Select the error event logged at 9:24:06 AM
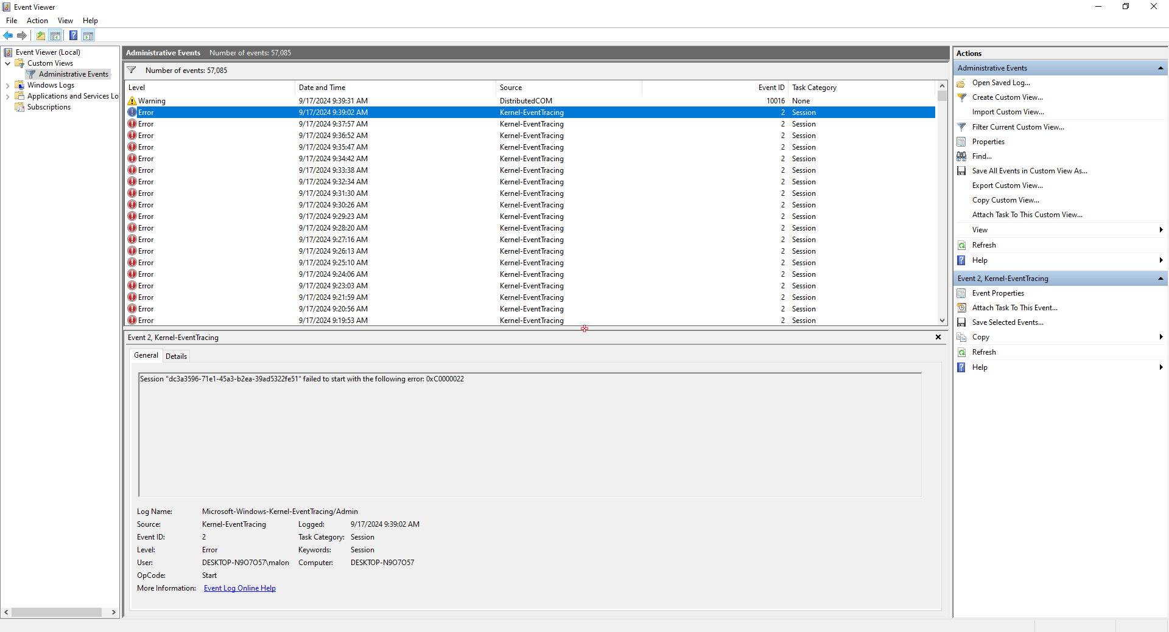The height and width of the screenshot is (632, 1169). click(x=530, y=274)
